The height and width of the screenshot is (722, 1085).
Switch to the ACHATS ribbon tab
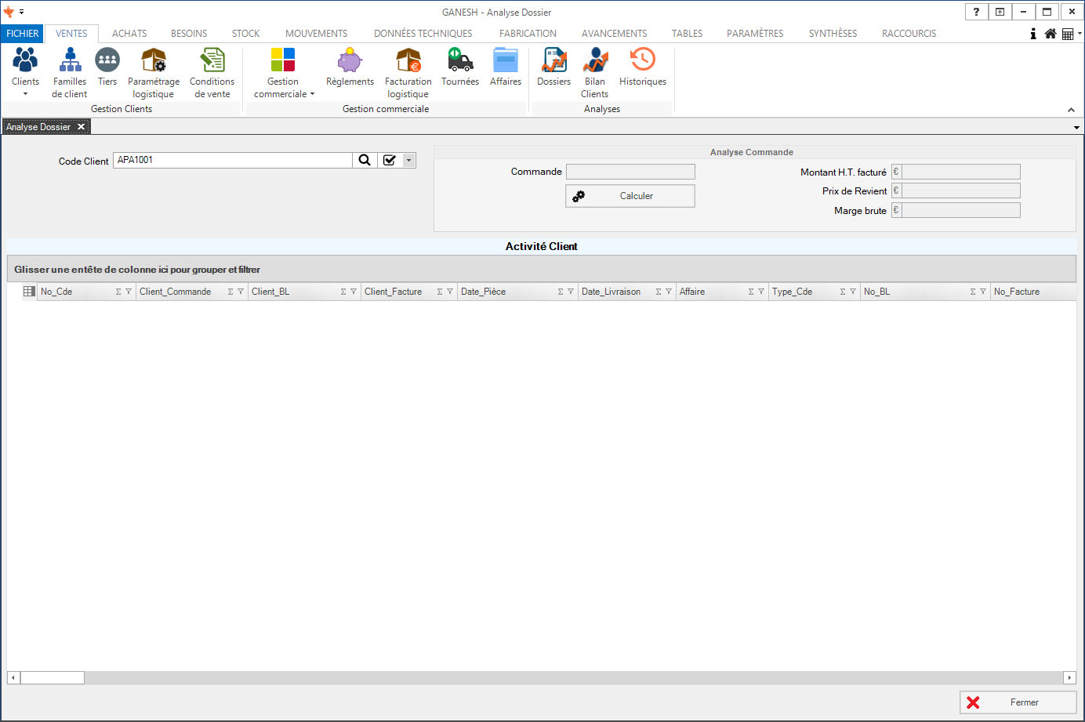tap(129, 34)
